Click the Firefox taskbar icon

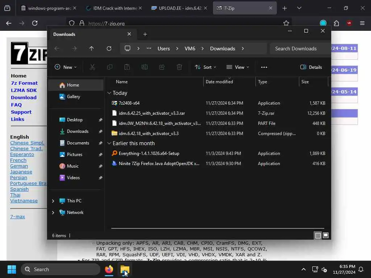(109, 269)
